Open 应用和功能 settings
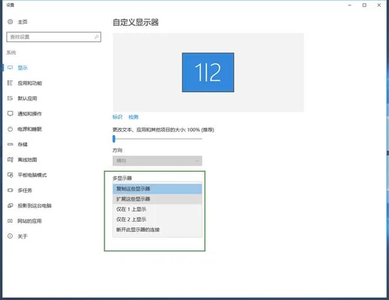389x300 pixels. 30,83
